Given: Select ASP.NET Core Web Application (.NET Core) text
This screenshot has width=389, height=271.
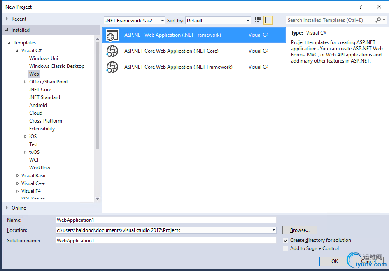Looking at the screenshot, I should (171, 51).
